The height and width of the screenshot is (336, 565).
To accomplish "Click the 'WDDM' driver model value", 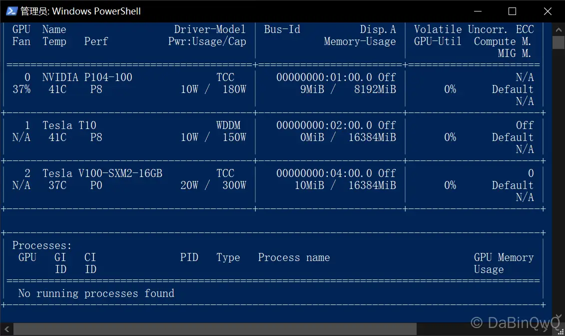I will click(228, 125).
